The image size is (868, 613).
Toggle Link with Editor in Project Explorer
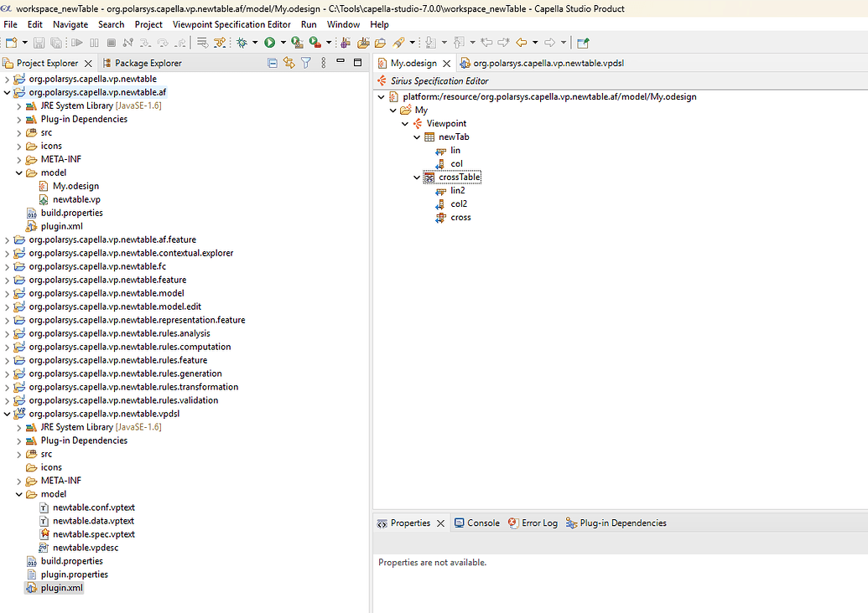coord(288,63)
